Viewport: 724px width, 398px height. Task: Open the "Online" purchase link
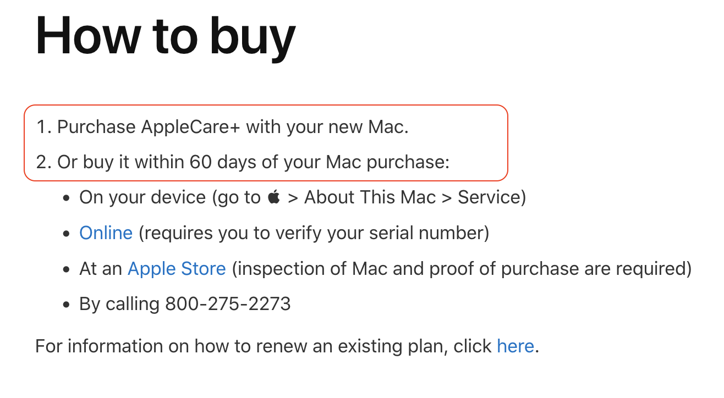point(106,233)
